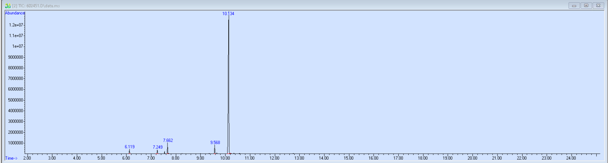Click the 4000000 abundance tick value
Viewport: 608px width, 163px height.
click(x=16, y=111)
